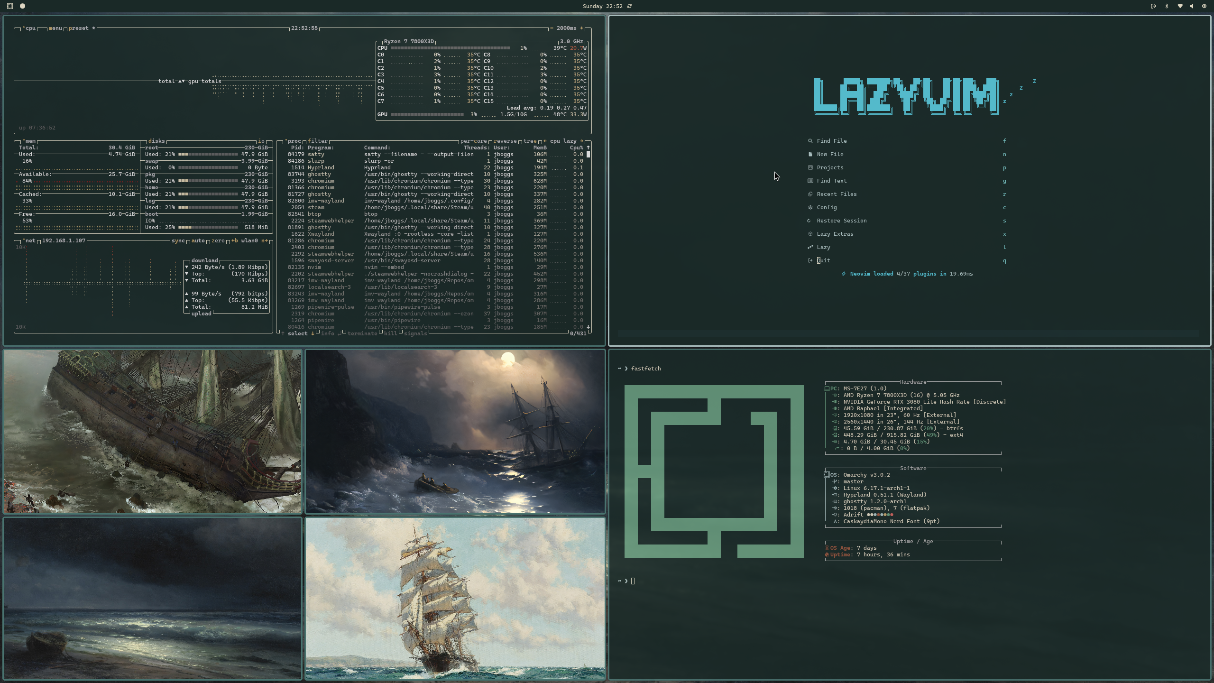
Task: Toggle io mode in the disks box
Action: [261, 141]
